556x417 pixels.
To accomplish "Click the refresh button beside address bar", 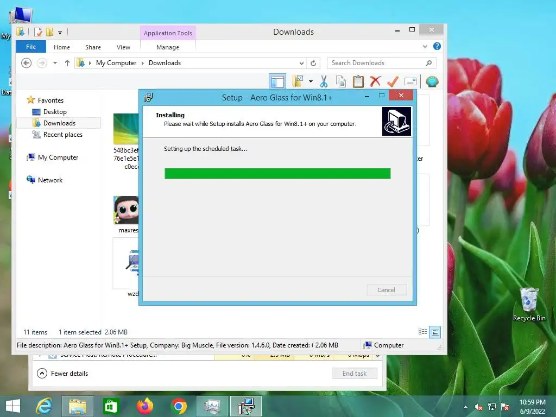I will pyautogui.click(x=313, y=63).
